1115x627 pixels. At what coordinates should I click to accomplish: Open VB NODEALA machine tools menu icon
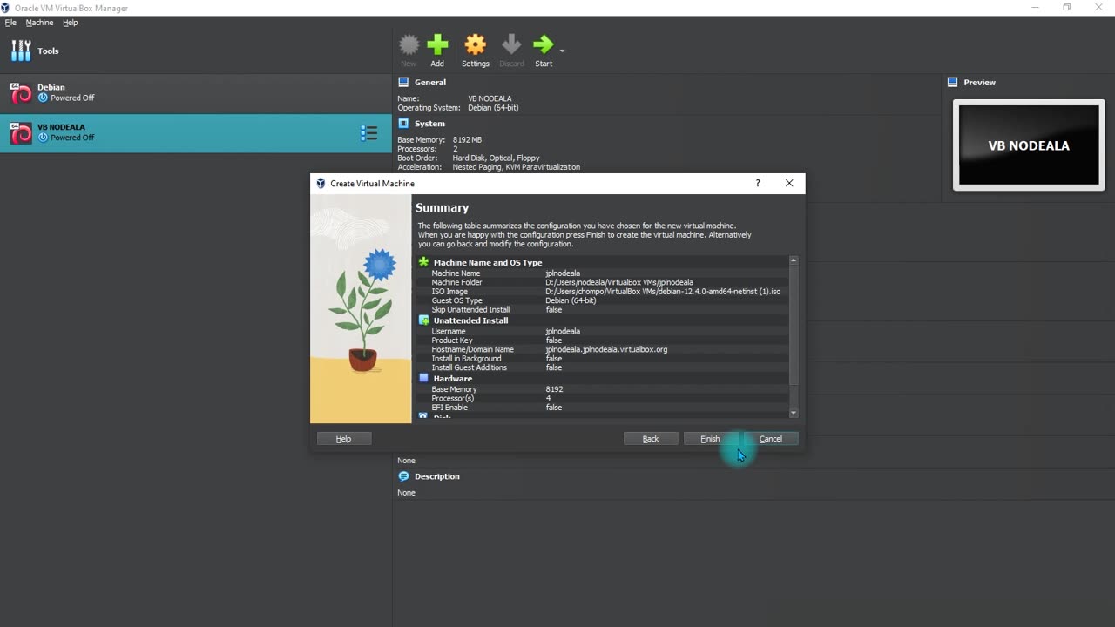coord(368,133)
